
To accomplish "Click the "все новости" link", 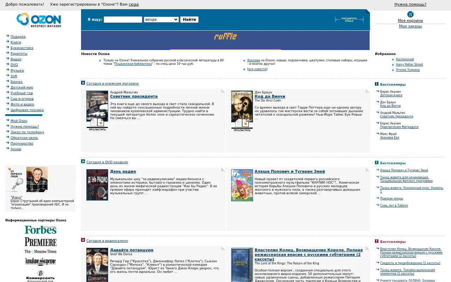I will [258, 69].
